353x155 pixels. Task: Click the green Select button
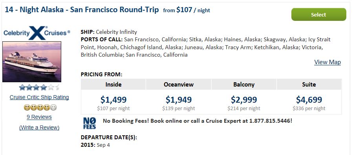point(318,15)
